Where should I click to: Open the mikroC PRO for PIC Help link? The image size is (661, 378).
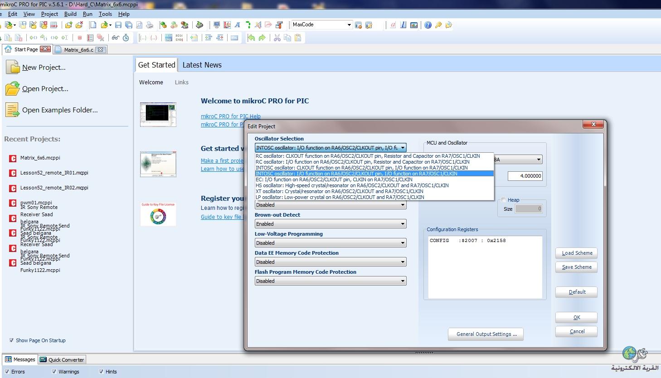click(230, 116)
